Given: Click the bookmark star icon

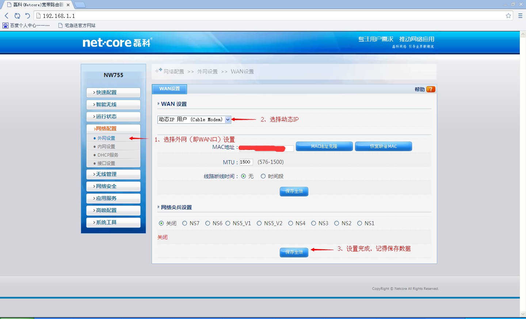Looking at the screenshot, I should pos(508,16).
